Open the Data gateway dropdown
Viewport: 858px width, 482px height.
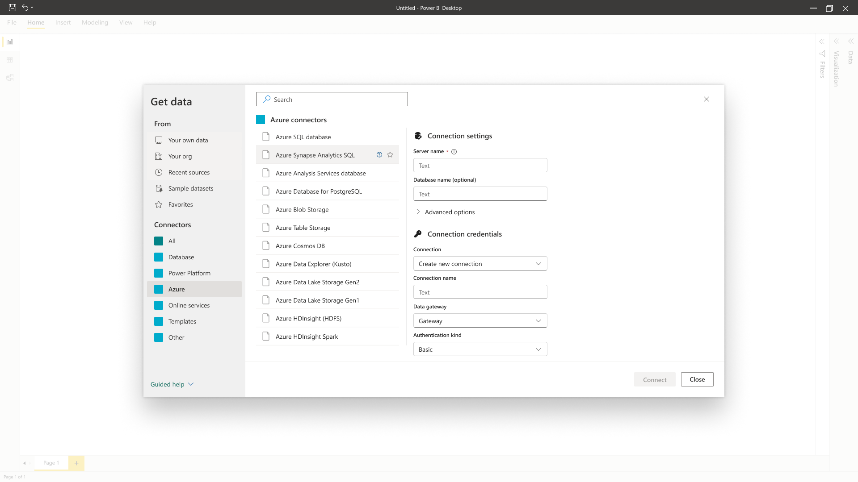480,321
